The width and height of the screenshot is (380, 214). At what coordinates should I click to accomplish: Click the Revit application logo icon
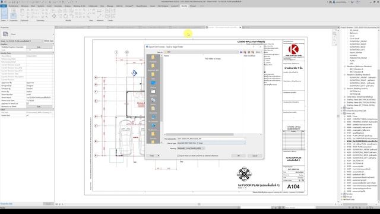2,2
